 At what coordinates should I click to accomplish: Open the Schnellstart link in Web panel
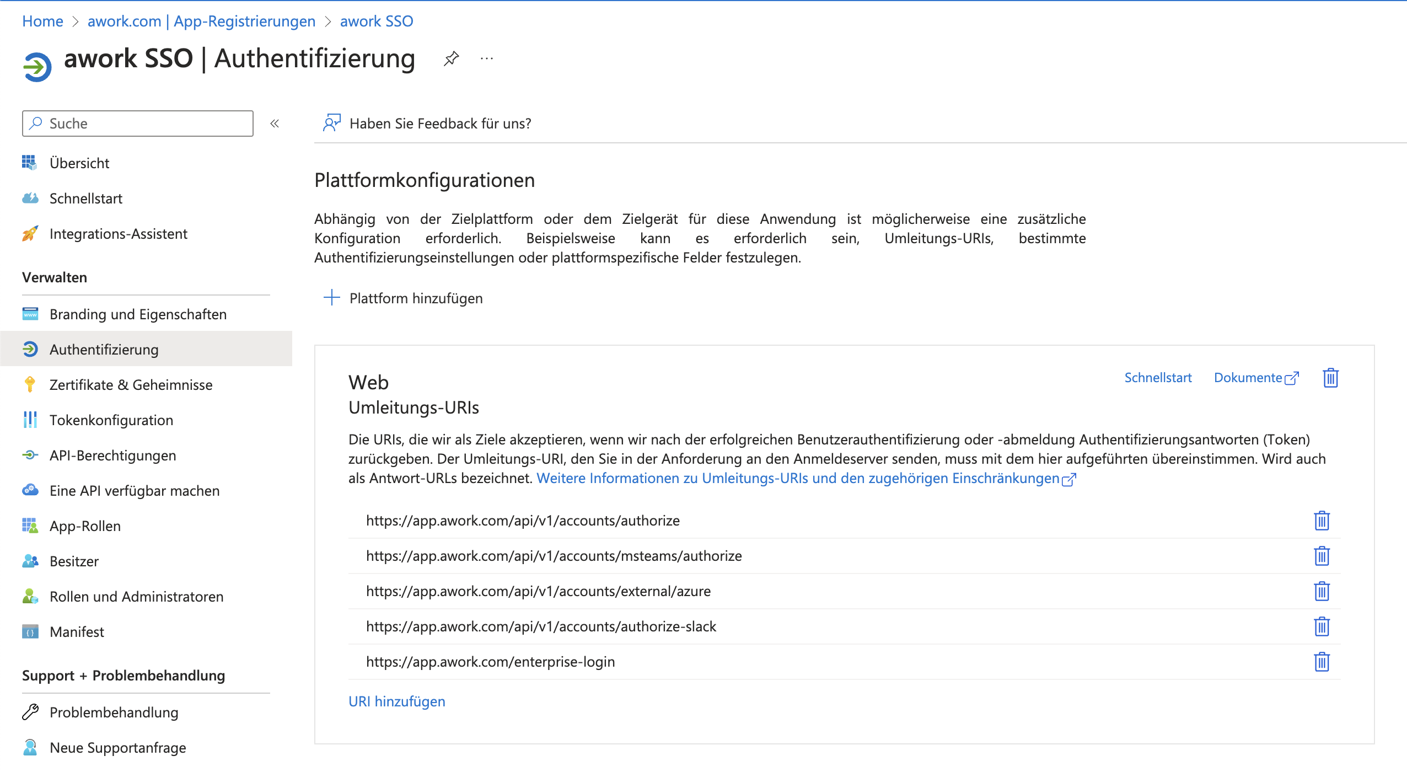(1158, 378)
